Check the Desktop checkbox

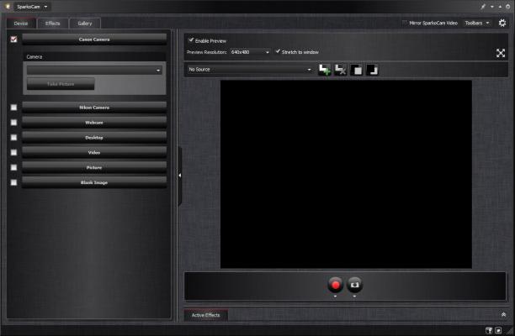tap(13, 138)
